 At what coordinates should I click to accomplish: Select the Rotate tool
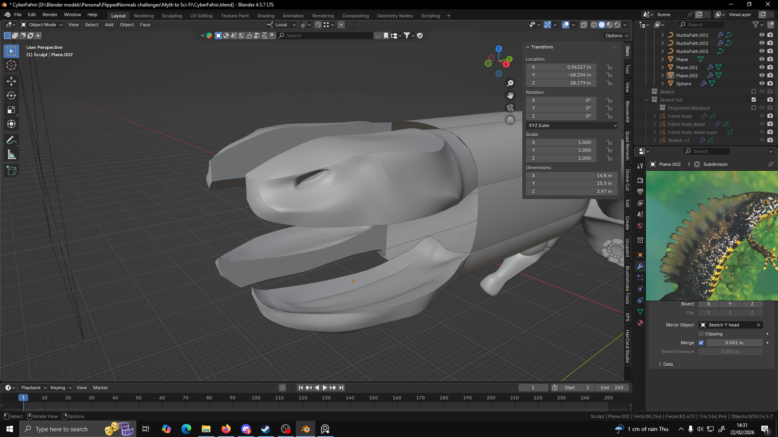coord(11,95)
